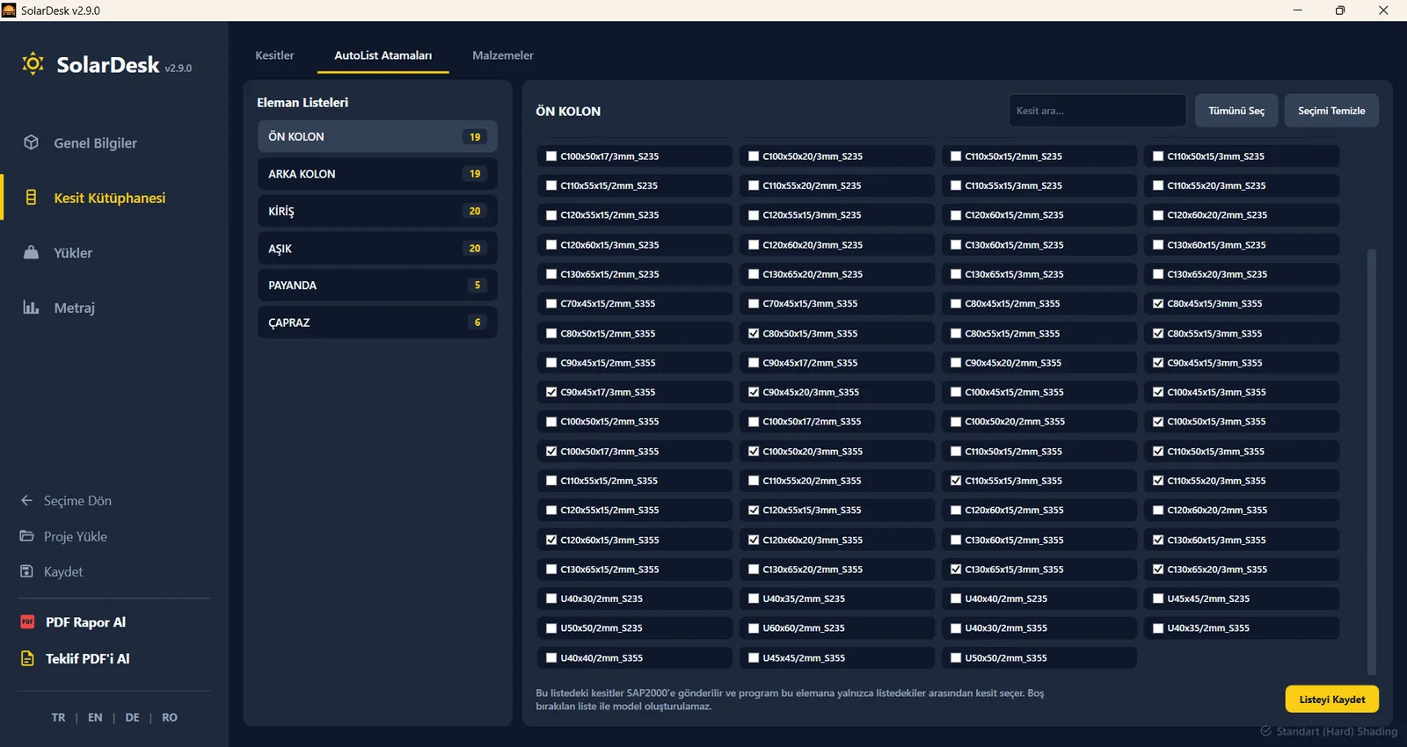Switch language to TR

(58, 717)
